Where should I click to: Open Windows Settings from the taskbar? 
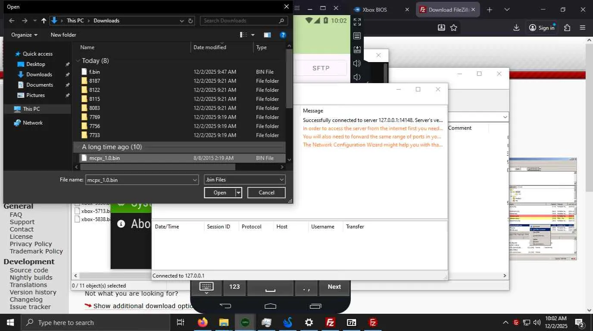click(309, 322)
